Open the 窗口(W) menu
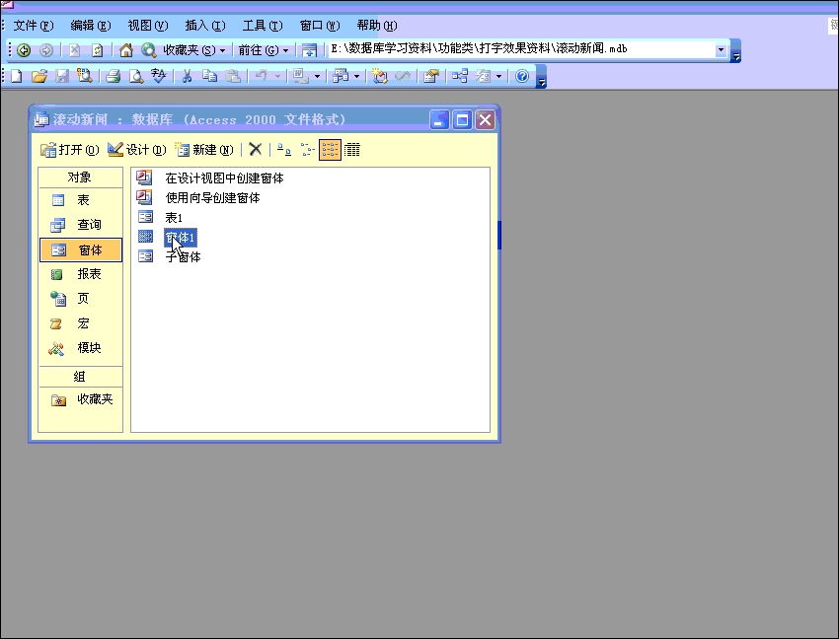Image resolution: width=839 pixels, height=639 pixels. click(x=320, y=26)
